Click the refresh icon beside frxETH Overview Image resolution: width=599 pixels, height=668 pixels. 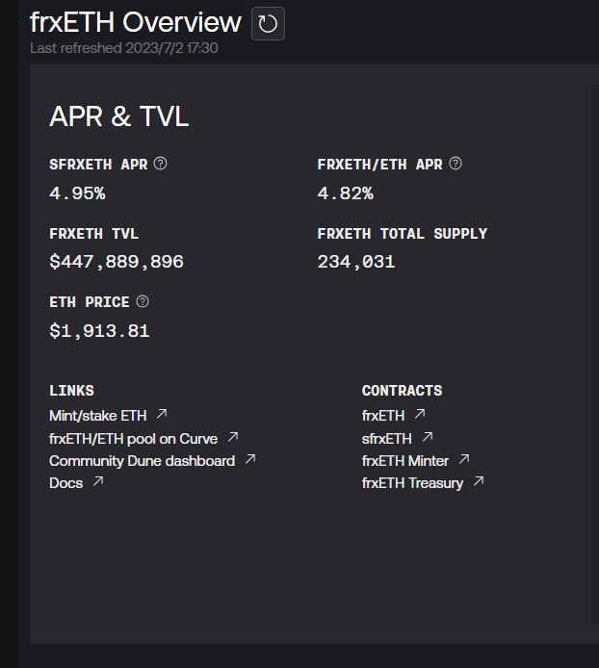(x=268, y=23)
